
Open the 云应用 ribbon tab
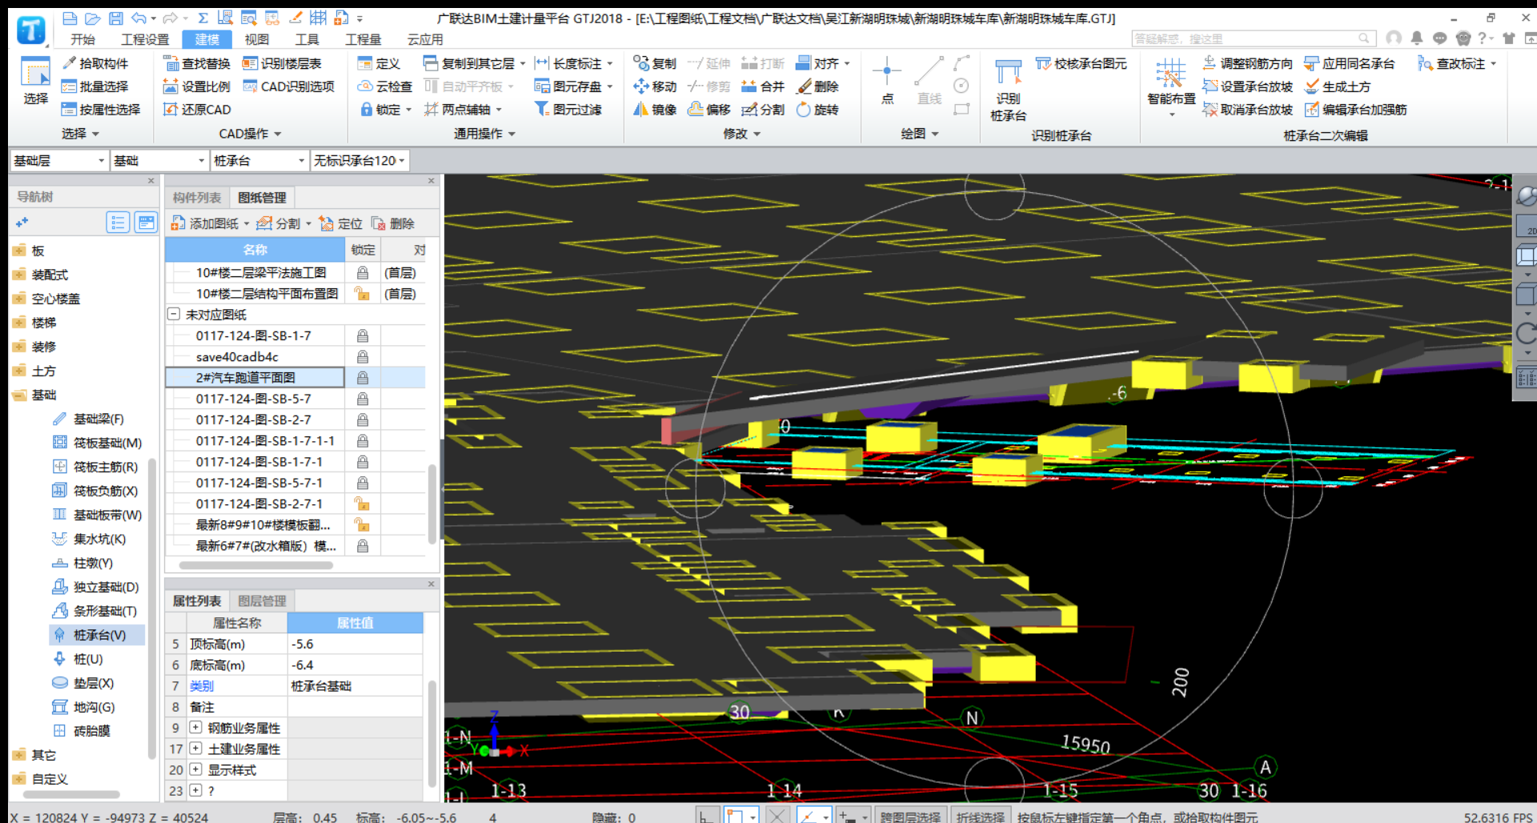[x=425, y=39]
